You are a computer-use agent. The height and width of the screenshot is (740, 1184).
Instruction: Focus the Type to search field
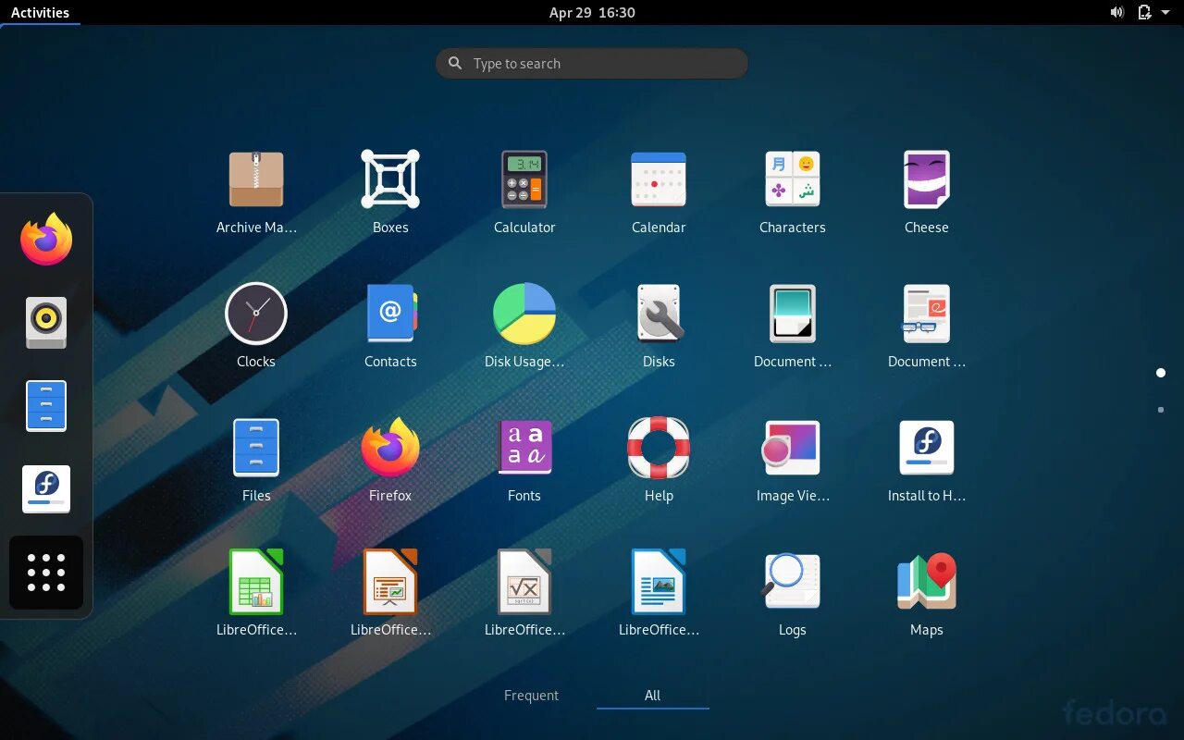pyautogui.click(x=592, y=64)
